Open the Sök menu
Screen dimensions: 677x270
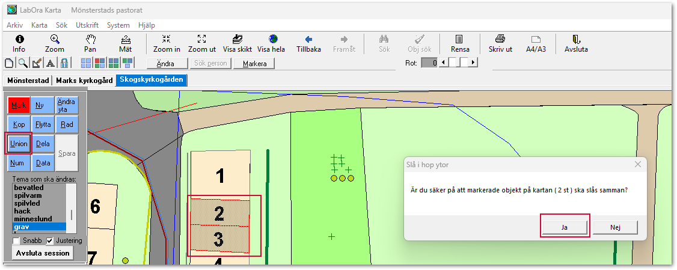[x=62, y=25]
